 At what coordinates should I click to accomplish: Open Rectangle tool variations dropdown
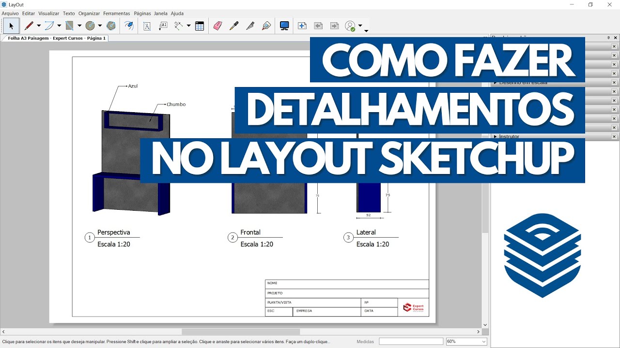(x=79, y=26)
